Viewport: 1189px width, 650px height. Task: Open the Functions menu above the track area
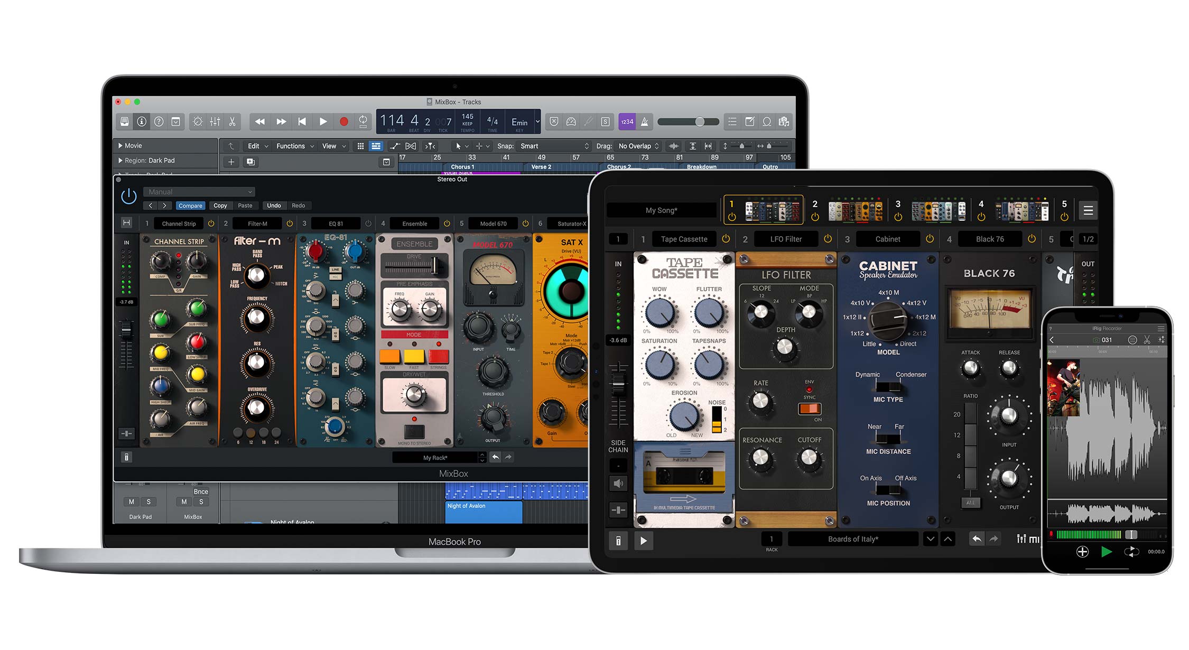pos(291,146)
